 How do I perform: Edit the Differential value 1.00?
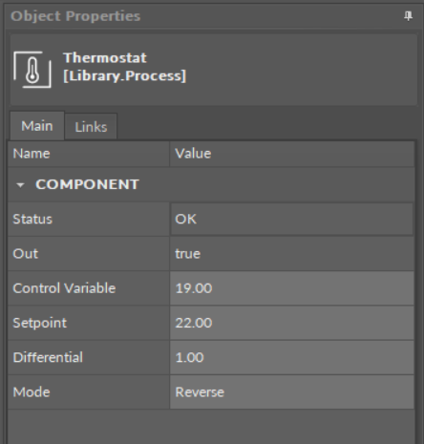pyautogui.click(x=292, y=357)
